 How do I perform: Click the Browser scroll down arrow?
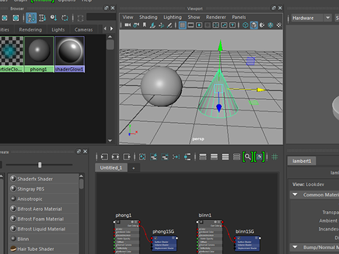[110, 141]
